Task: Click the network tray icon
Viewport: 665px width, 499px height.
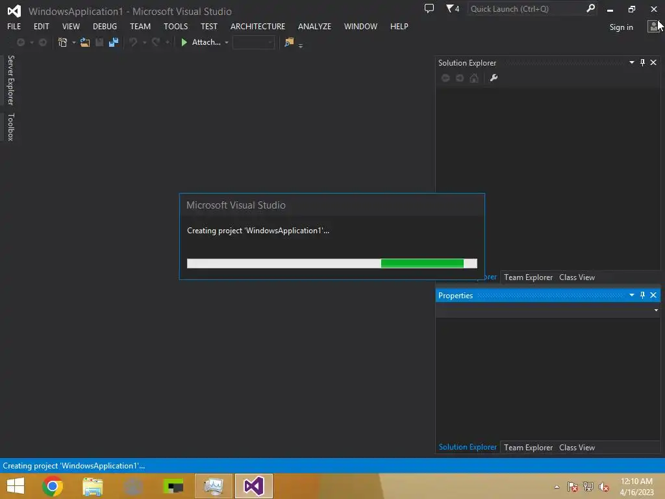Action: point(588,487)
